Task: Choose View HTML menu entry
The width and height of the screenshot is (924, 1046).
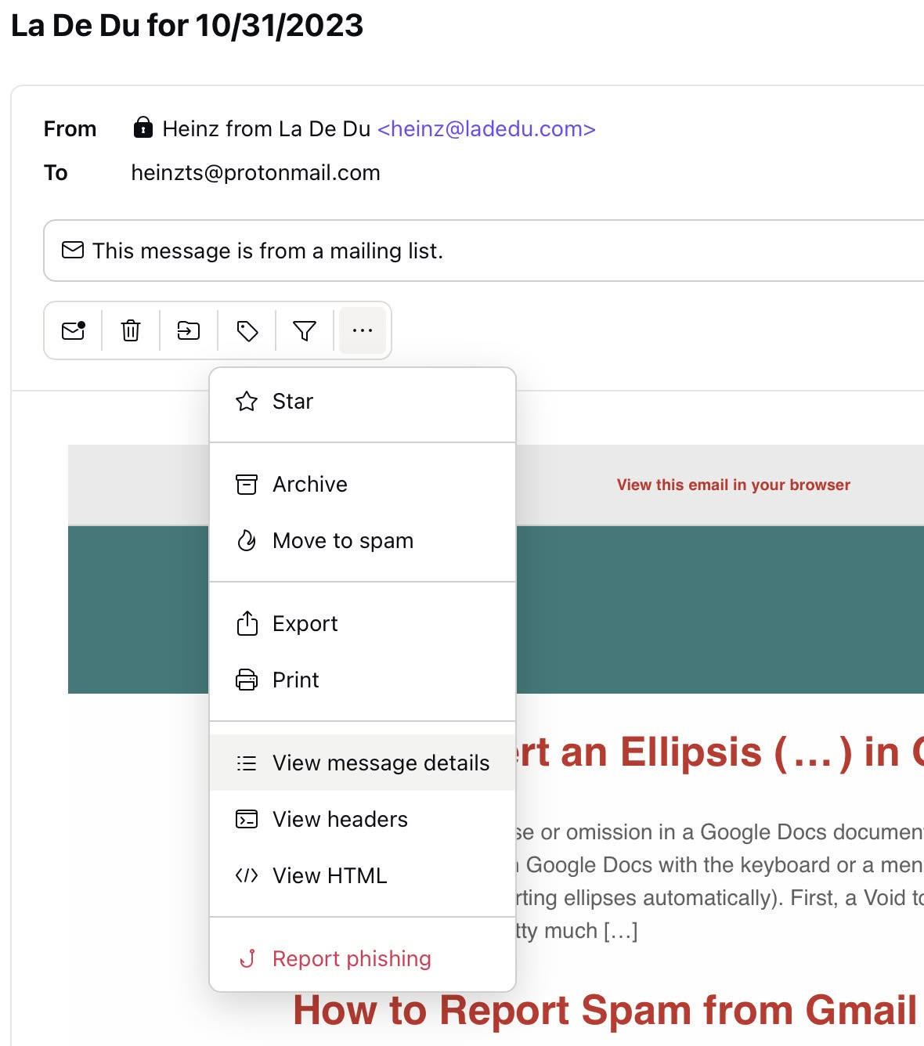Action: (x=363, y=875)
